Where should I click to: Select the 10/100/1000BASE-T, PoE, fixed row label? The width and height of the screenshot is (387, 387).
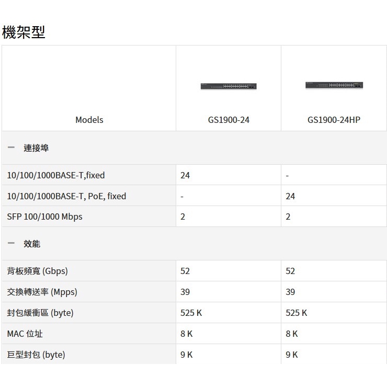click(66, 196)
